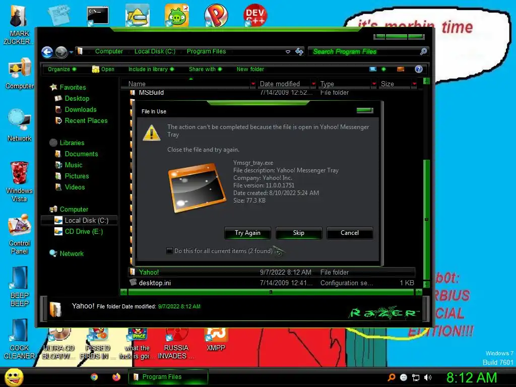Click the Cancel button in File In Use dialog
Image resolution: width=516 pixels, height=387 pixels.
coord(350,233)
